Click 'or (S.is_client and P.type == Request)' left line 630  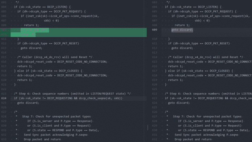coord(59,126)
